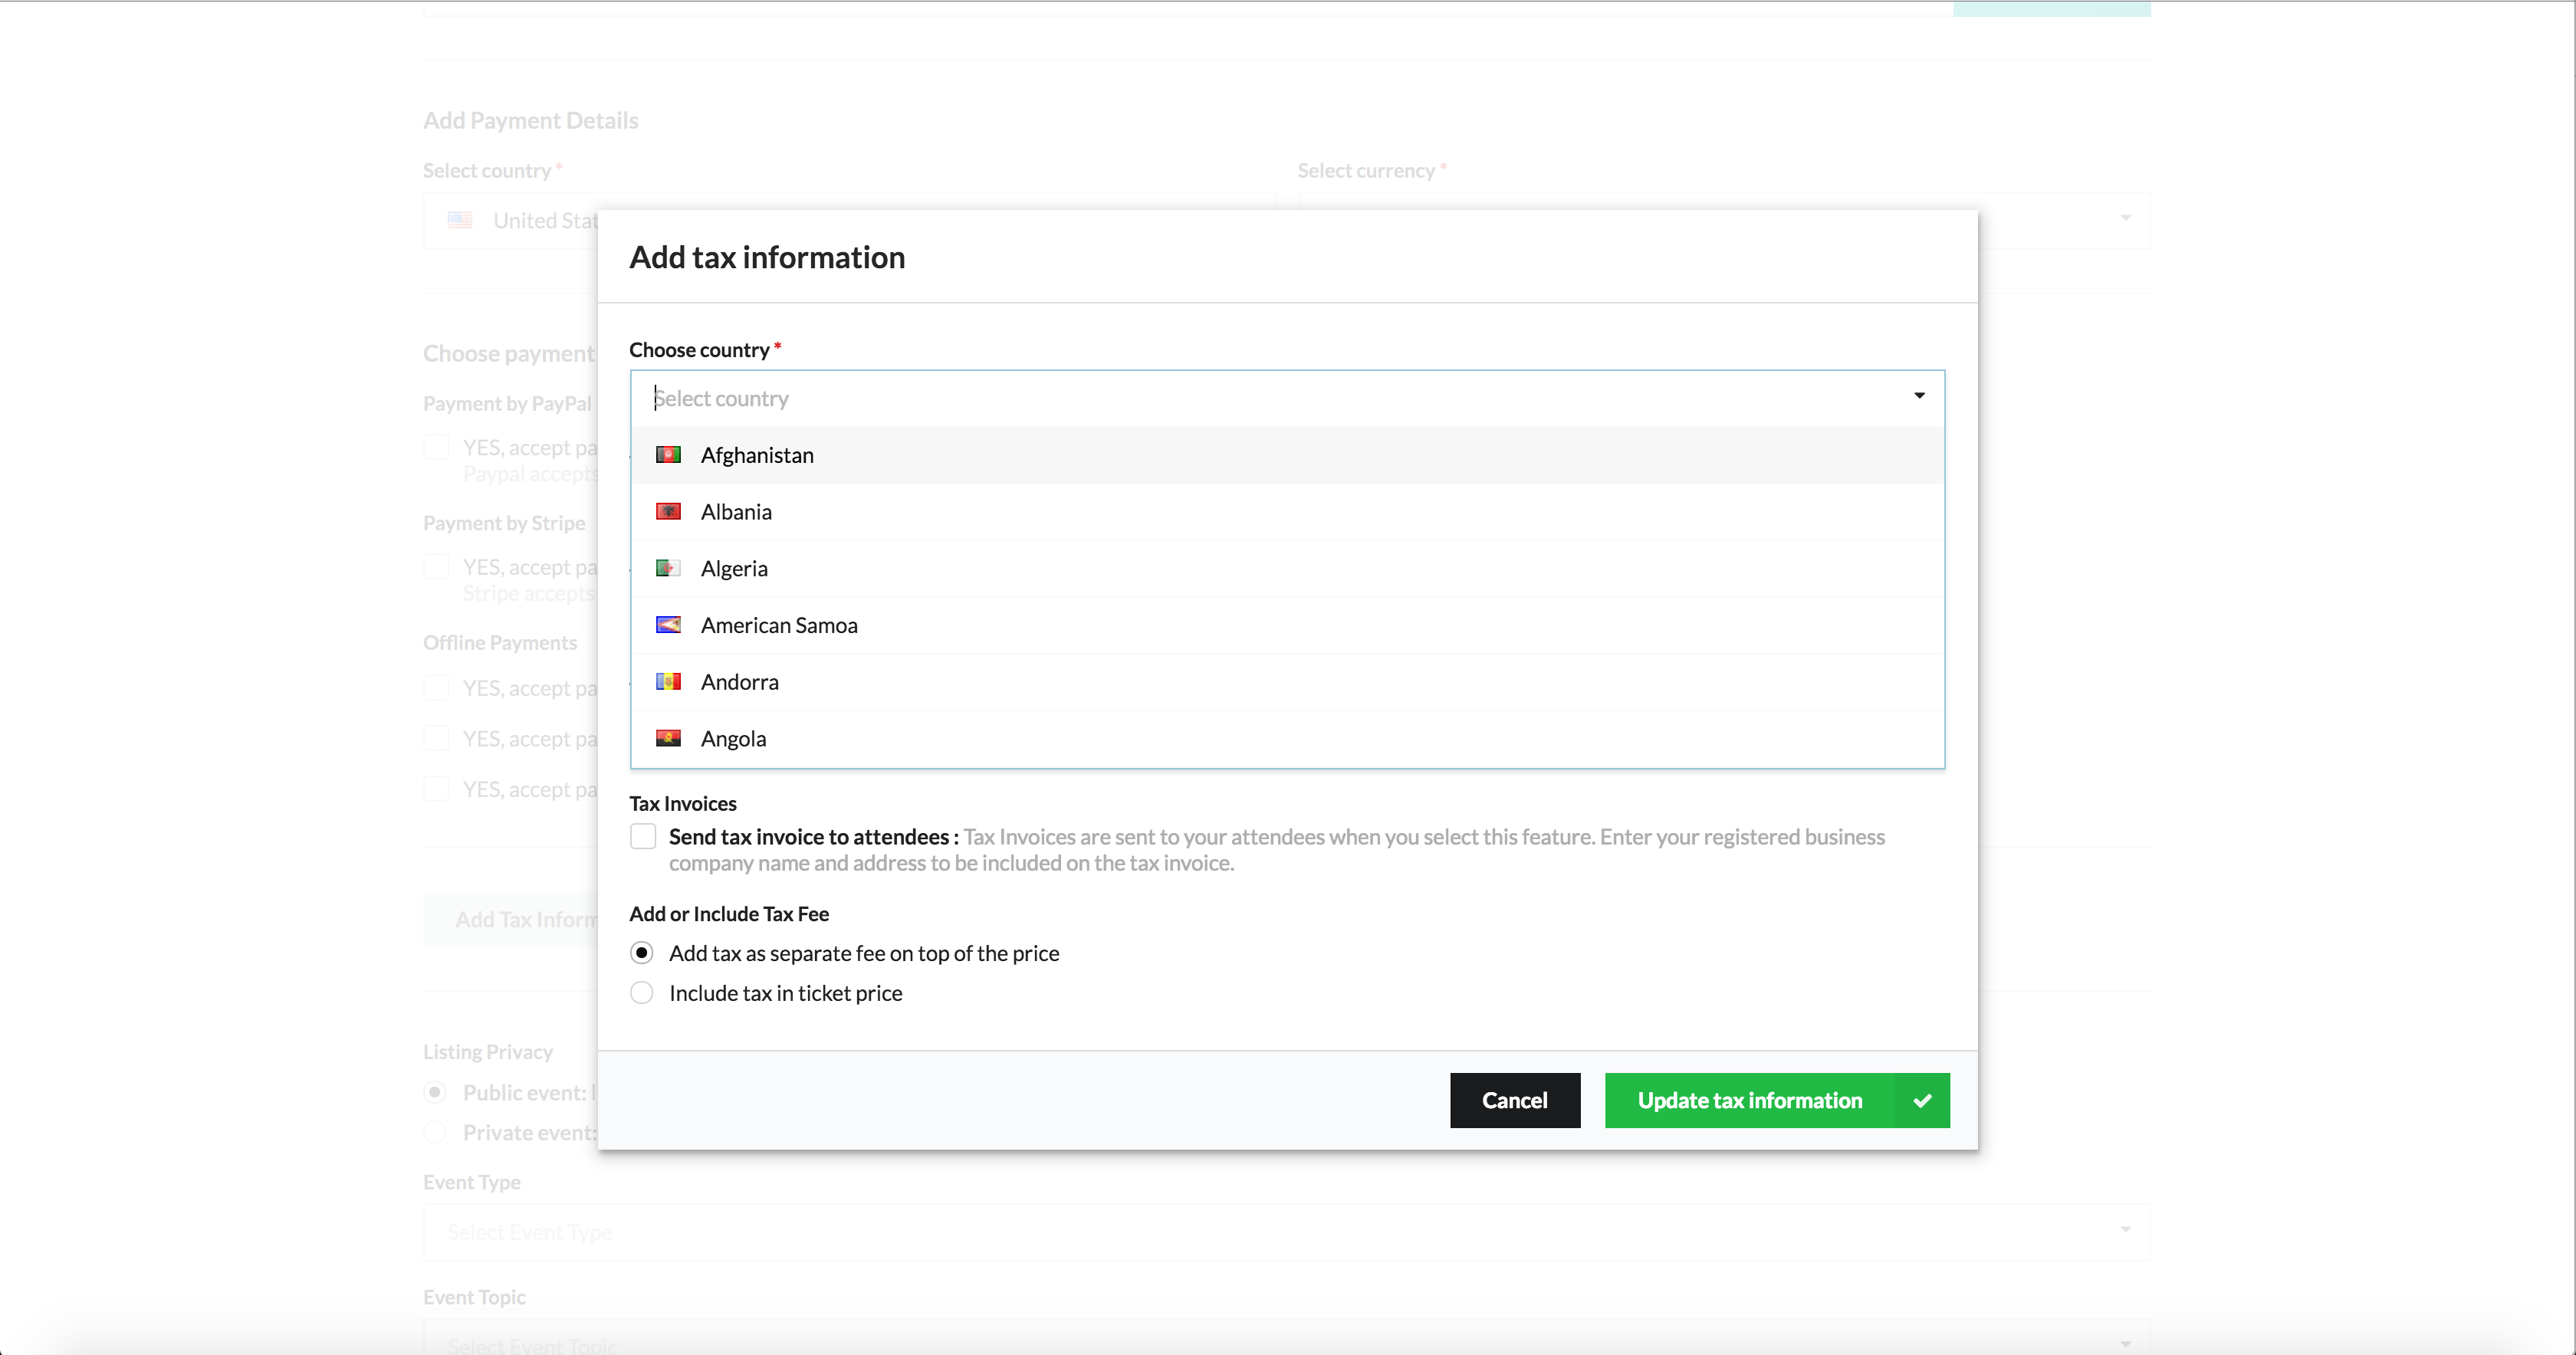The image size is (2576, 1355).
Task: Click the Angola flag icon
Action: tap(668, 739)
